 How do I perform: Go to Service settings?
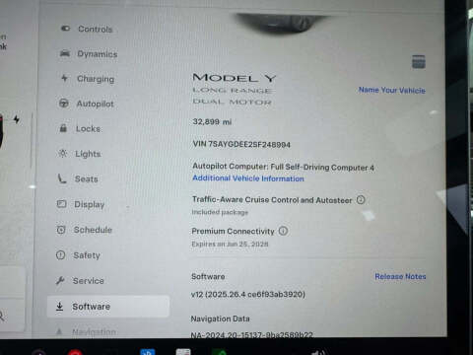tap(80, 281)
